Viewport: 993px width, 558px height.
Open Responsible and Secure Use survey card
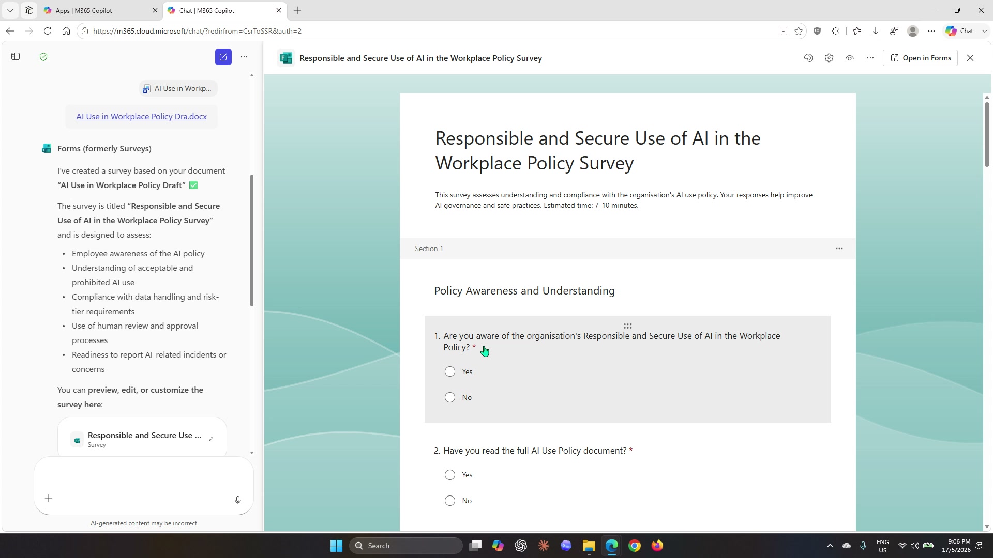[142, 439]
